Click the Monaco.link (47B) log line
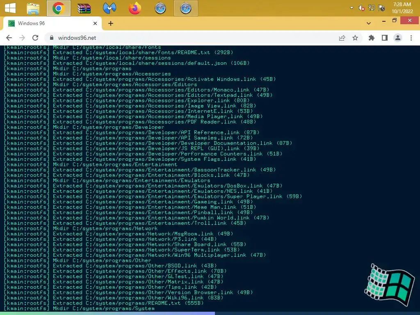The image size is (420, 315). 137,90
